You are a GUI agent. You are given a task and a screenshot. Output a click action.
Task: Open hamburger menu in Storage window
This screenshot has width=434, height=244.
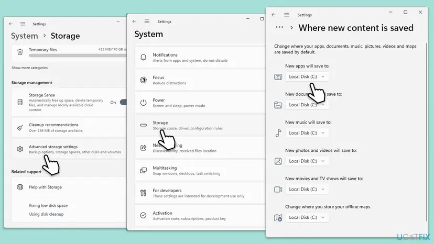23,24
